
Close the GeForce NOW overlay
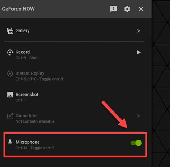[x=141, y=9]
